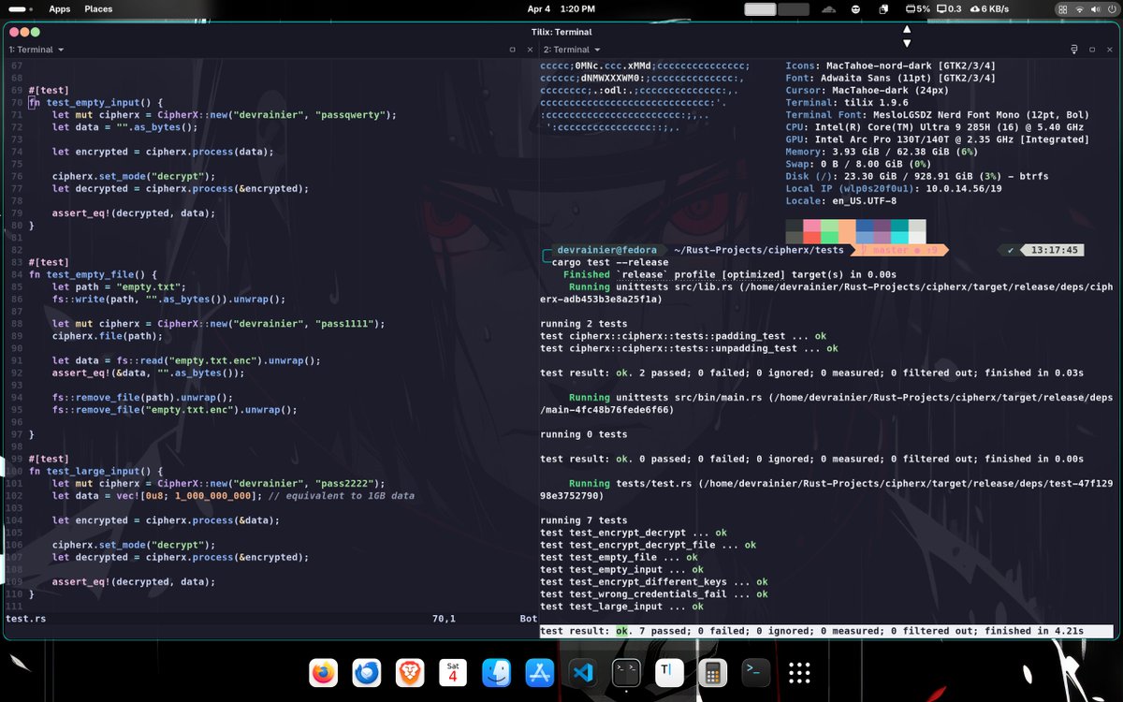The image size is (1123, 702).
Task: Open the 1: Terminal session dropdown
Action: tap(36, 50)
